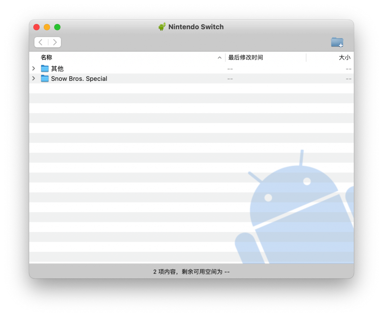The height and width of the screenshot is (317, 383).
Task: Click the new folder icon in toolbar
Action: coord(337,42)
